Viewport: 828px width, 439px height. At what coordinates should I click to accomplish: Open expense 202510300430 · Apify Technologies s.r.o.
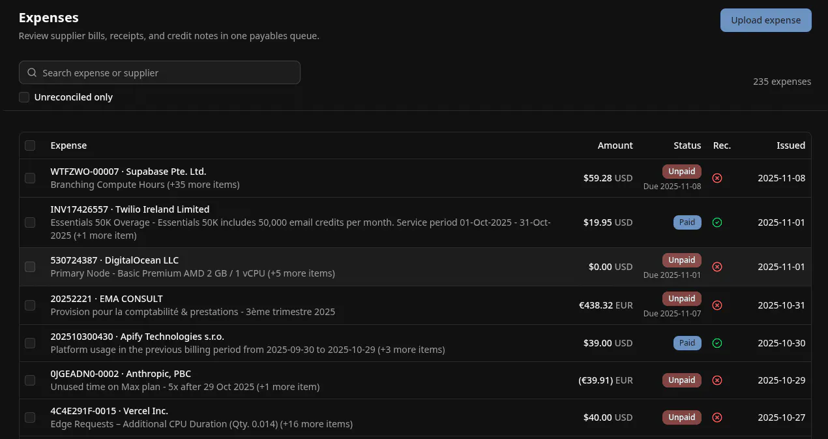click(137, 337)
